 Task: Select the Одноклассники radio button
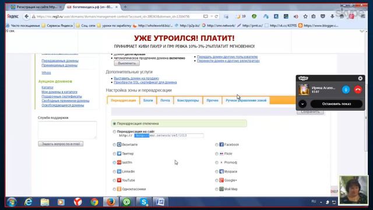[114, 189]
